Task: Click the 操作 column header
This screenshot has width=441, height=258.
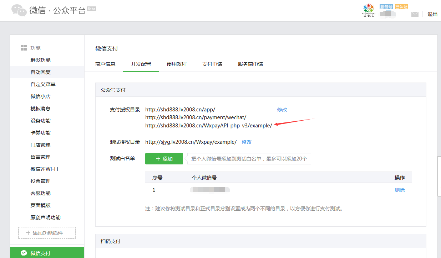Action: click(x=400, y=178)
